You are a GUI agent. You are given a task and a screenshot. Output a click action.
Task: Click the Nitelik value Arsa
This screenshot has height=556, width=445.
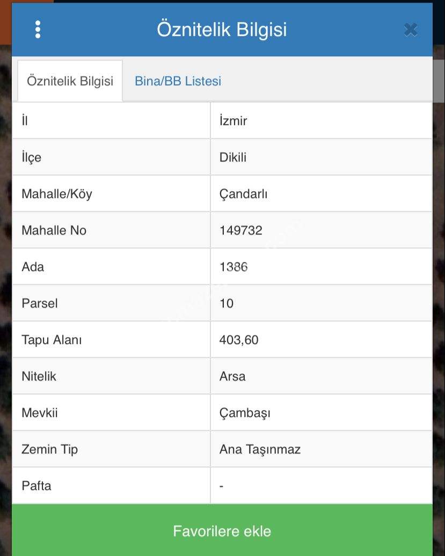click(232, 376)
